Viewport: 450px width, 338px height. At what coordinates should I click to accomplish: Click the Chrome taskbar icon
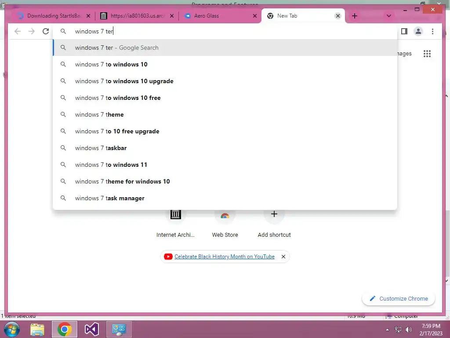coord(64,329)
